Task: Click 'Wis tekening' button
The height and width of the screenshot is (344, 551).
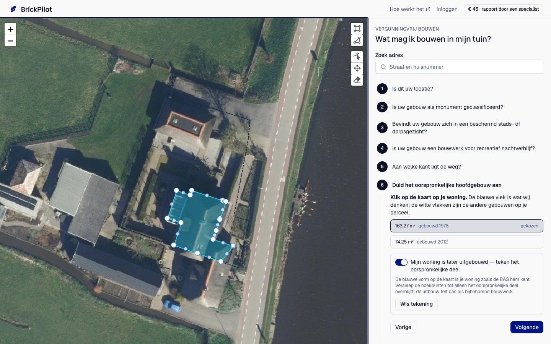Action: tap(416, 304)
